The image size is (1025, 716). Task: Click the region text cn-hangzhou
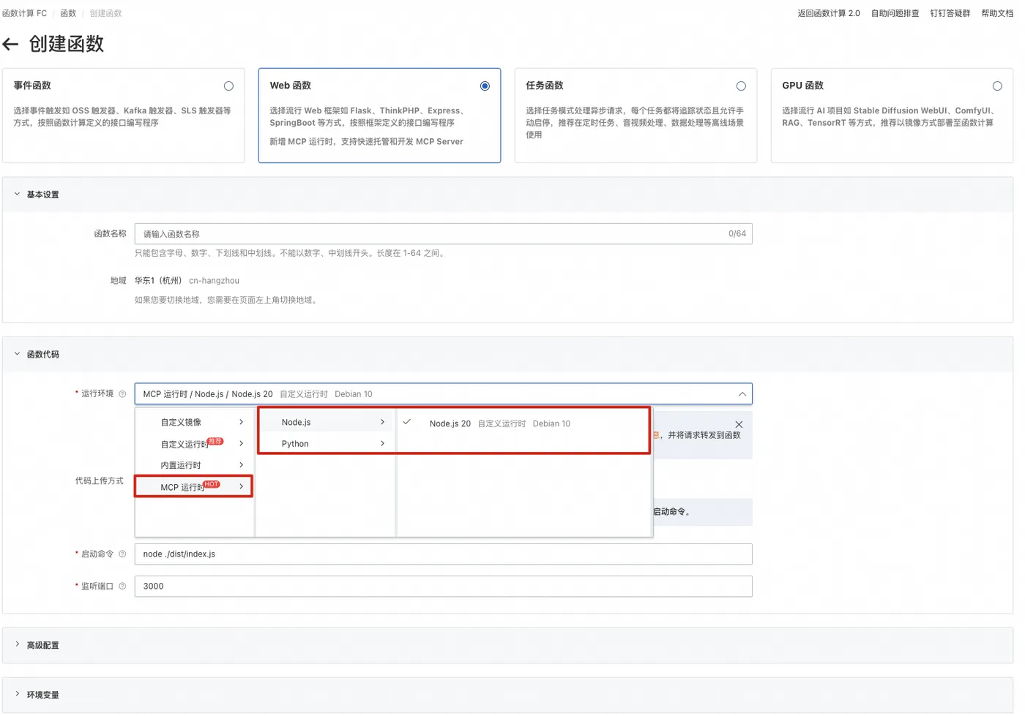click(x=214, y=281)
